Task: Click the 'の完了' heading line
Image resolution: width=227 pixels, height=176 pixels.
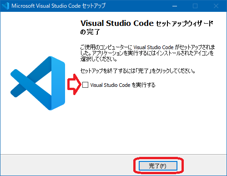Action: (90, 32)
